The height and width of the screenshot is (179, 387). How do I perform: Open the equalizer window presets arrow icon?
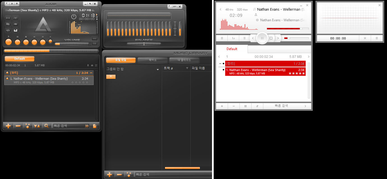[x=170, y=6]
